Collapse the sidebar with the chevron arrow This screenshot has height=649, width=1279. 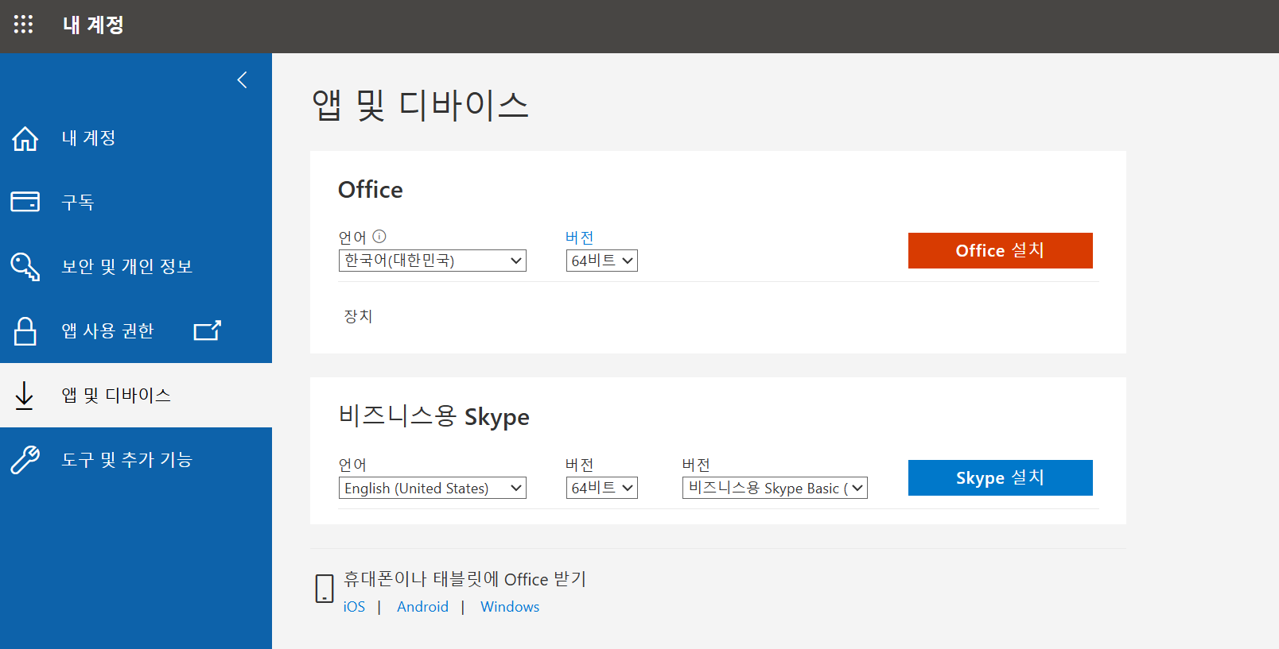coord(243,80)
